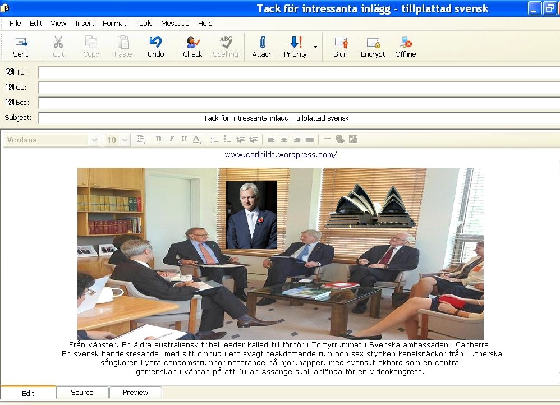Viewport: 560px width, 405px height.
Task: Expand the font size 10 dropdown
Action: [125, 140]
